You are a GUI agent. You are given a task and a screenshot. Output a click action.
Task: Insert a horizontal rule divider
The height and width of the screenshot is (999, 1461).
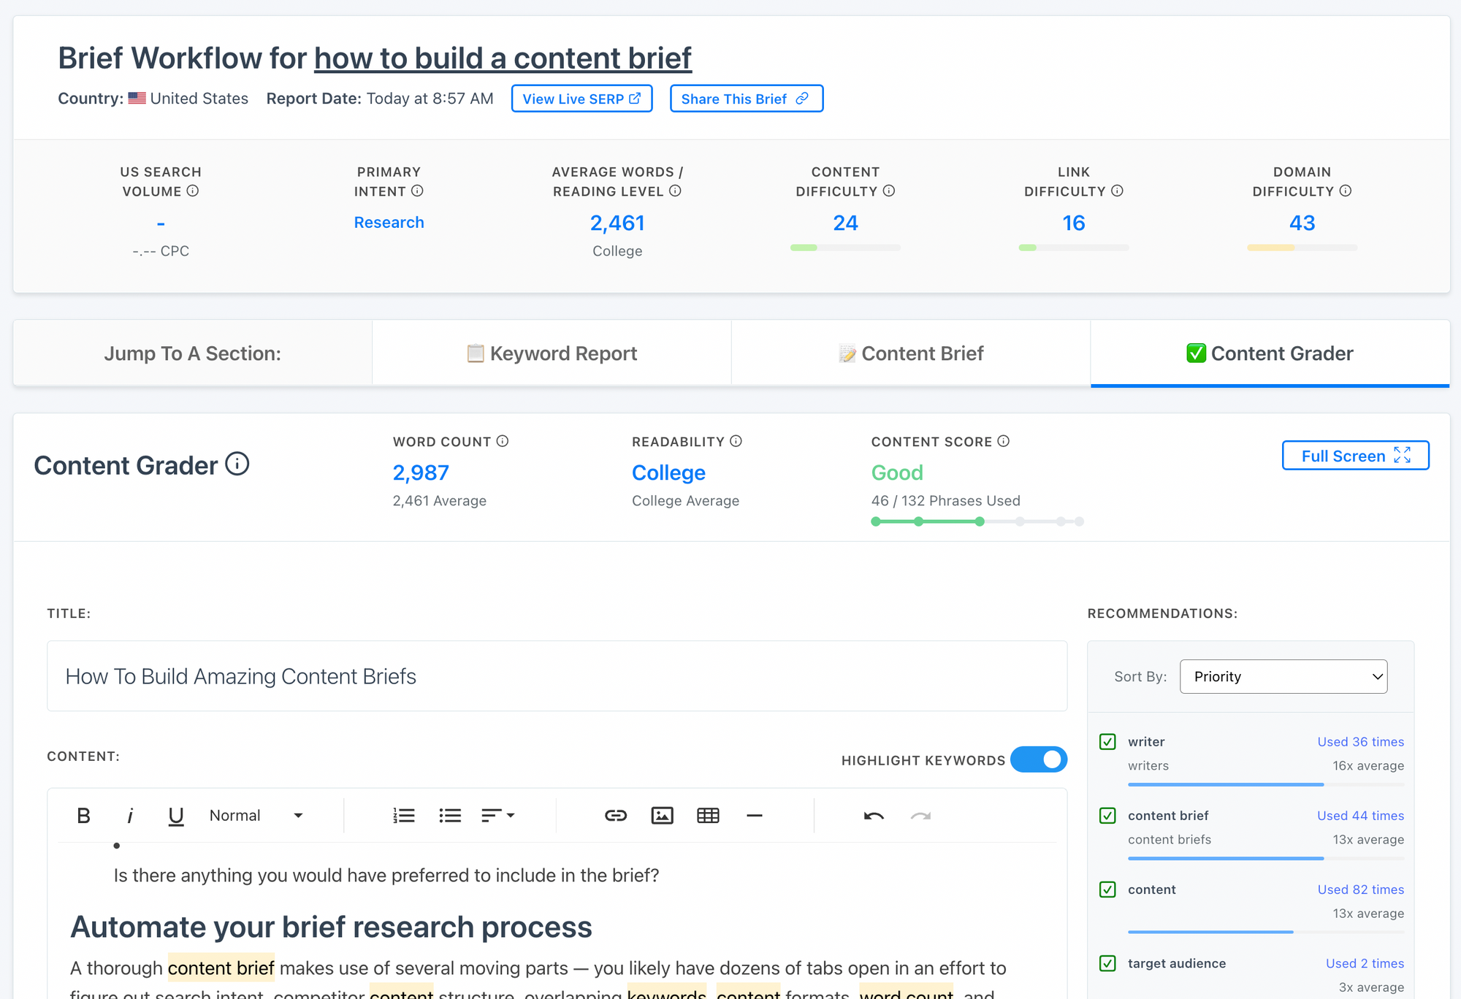[755, 816]
